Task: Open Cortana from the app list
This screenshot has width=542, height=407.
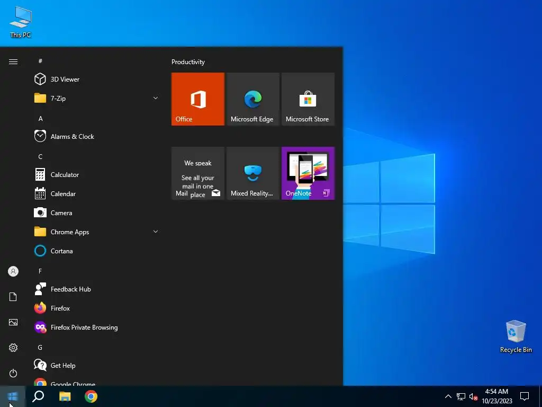Action: [x=97, y=251]
